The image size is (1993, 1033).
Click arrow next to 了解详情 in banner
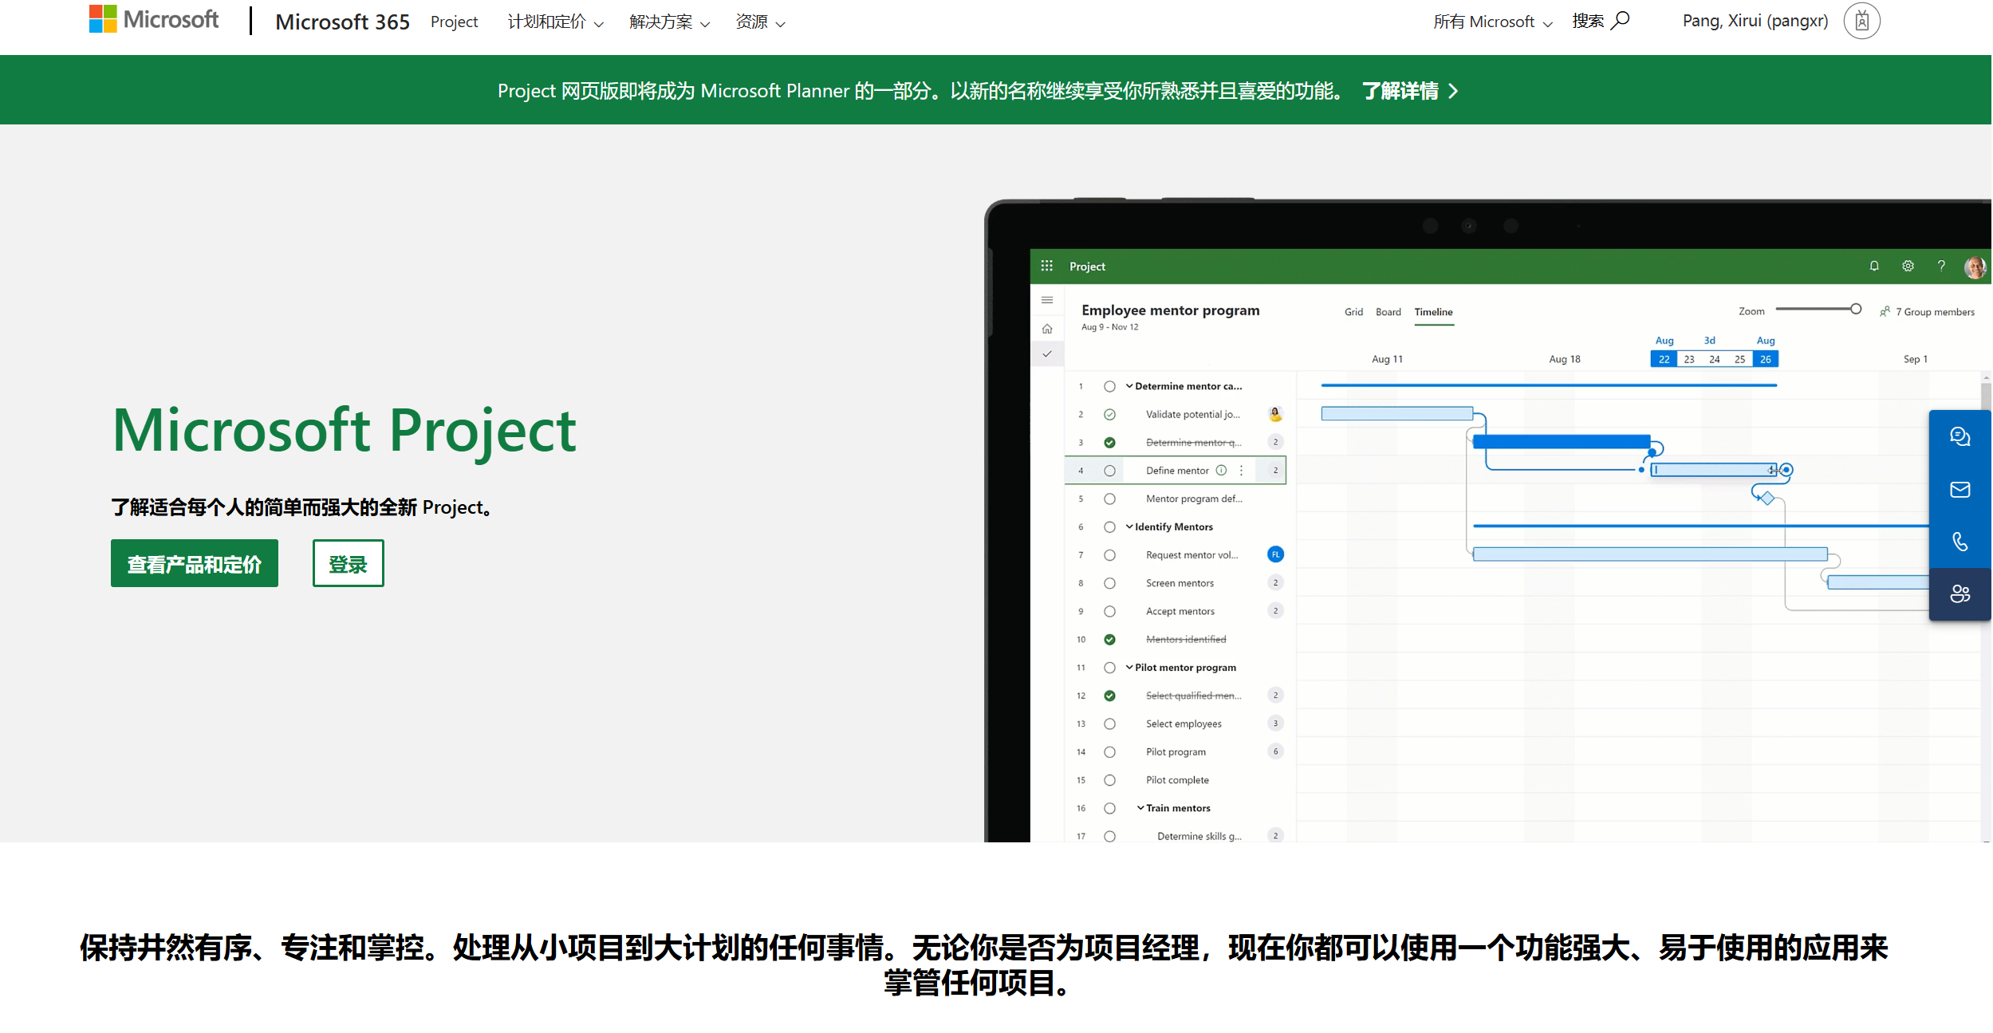coord(1453,91)
